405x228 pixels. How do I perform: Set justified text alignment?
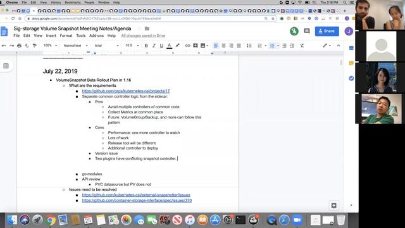[239, 46]
